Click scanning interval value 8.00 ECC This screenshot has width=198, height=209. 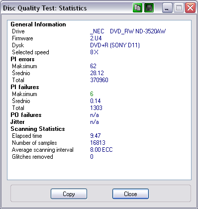101,150
